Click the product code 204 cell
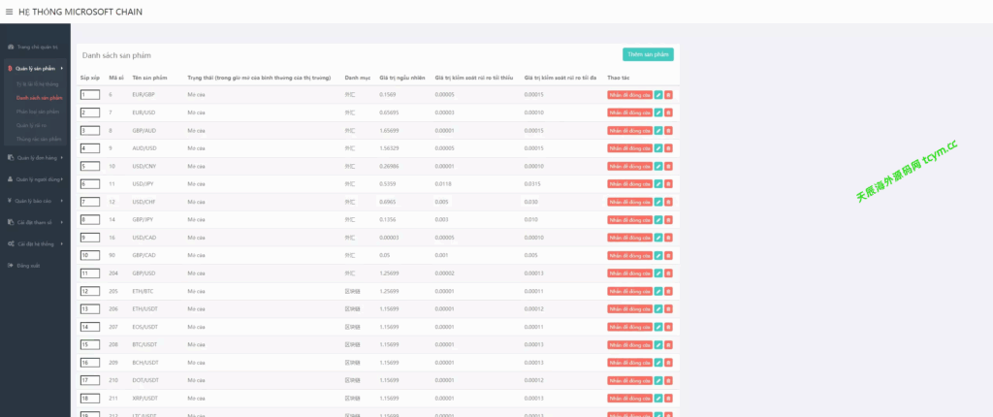Screen dimensions: 993x417 tap(113, 273)
